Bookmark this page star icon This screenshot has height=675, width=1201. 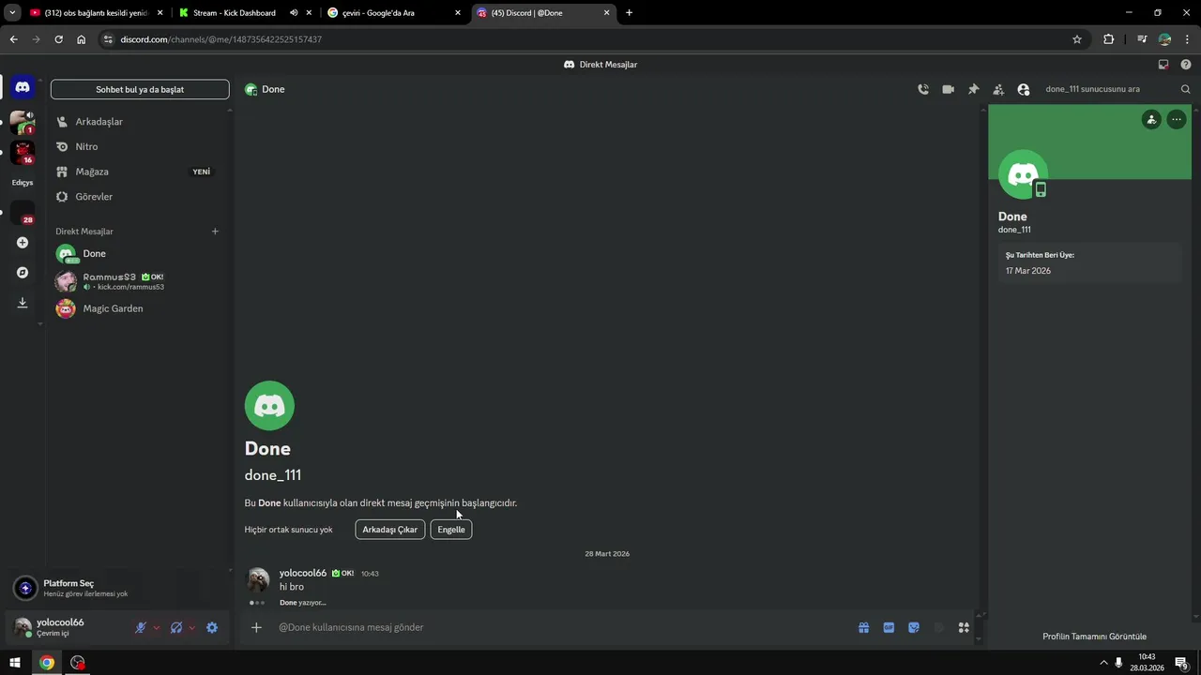pyautogui.click(x=1077, y=39)
